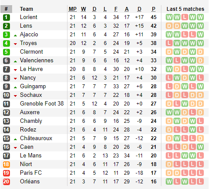Sort table by MP column header
The image size is (209, 189).
(x=73, y=9)
